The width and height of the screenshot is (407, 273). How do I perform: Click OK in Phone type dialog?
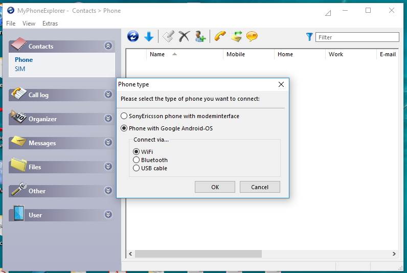tap(215, 187)
